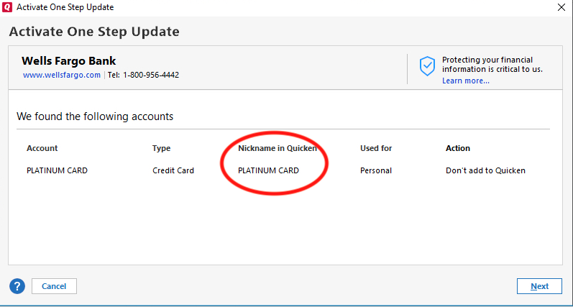
Task: Proceed with the Next button
Action: click(x=539, y=286)
